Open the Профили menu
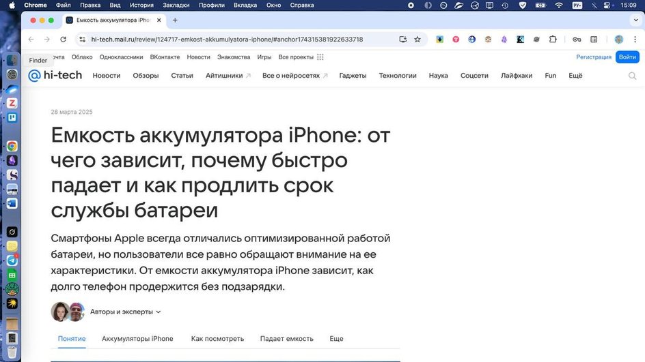This screenshot has width=645, height=362. point(211,5)
